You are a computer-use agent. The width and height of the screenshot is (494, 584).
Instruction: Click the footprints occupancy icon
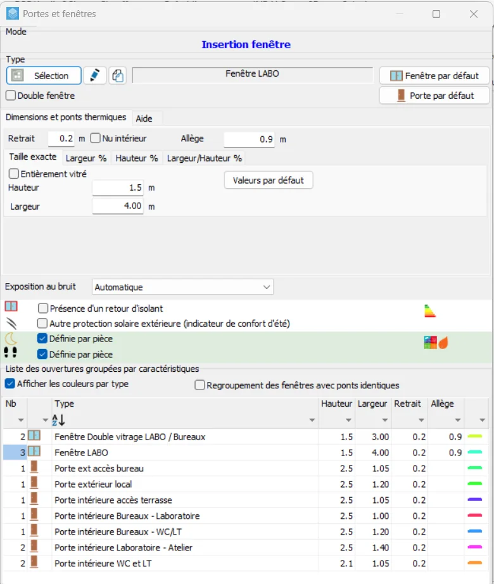click(x=10, y=352)
